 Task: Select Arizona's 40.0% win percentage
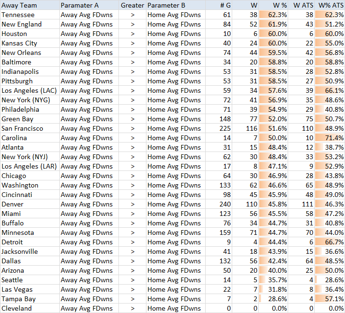273,270
